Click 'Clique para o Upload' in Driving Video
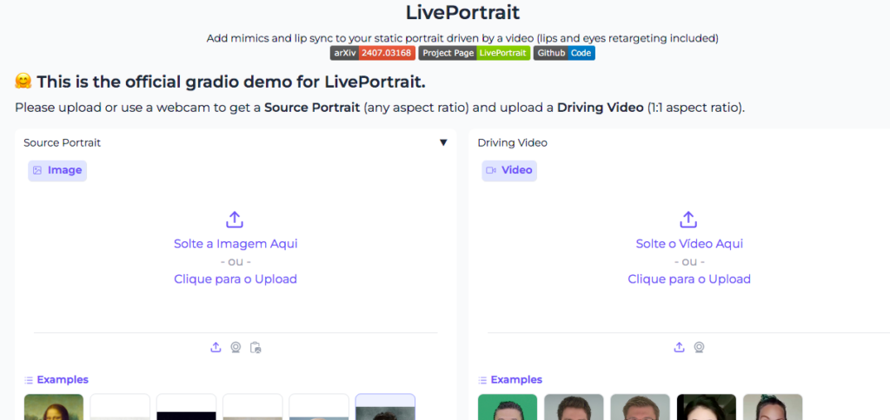This screenshot has height=420, width=890. 689,279
